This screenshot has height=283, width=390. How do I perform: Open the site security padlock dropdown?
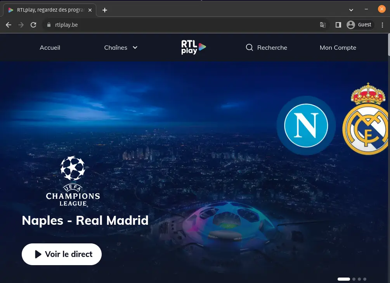click(x=49, y=24)
